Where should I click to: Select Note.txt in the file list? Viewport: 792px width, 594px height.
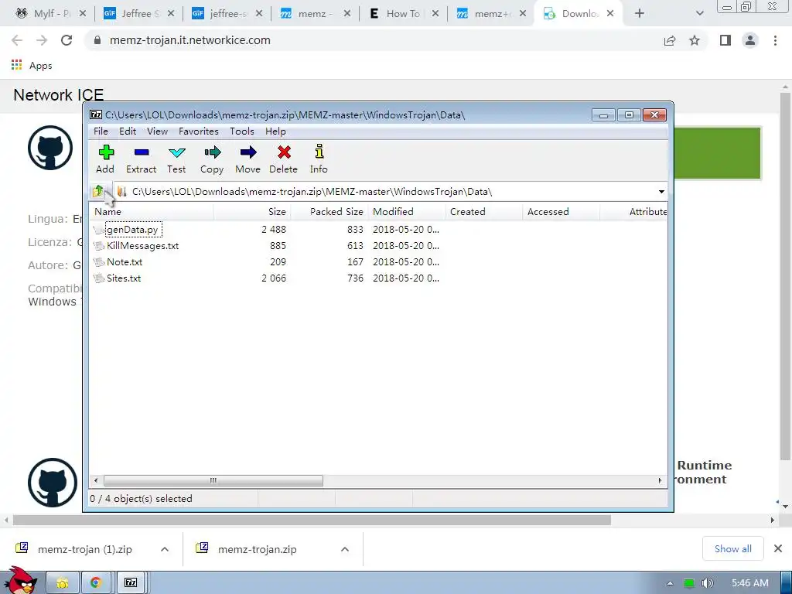pyautogui.click(x=125, y=261)
